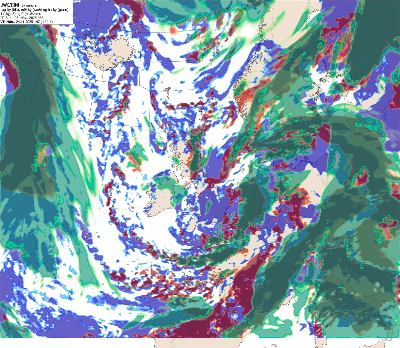Viewport: 400px width, 348px height.
Task: Click the "IT: Sun.. 23. Nóv.. 2025 06Z" line
Action: pos(22,18)
